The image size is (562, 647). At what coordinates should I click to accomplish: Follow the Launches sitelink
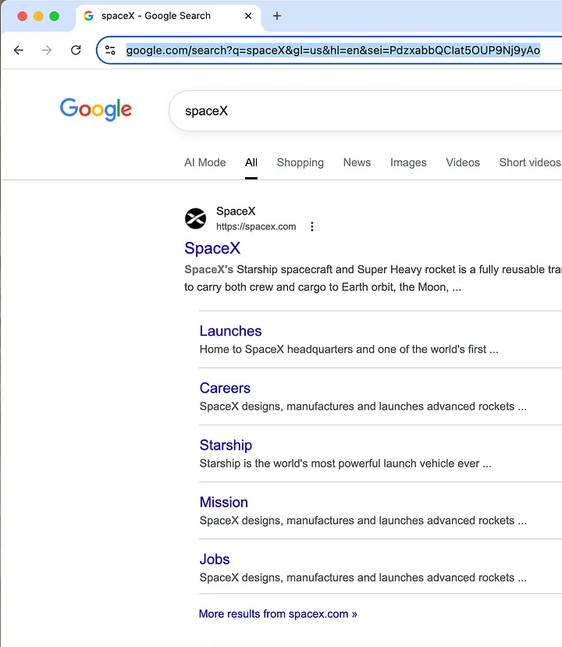click(x=230, y=331)
